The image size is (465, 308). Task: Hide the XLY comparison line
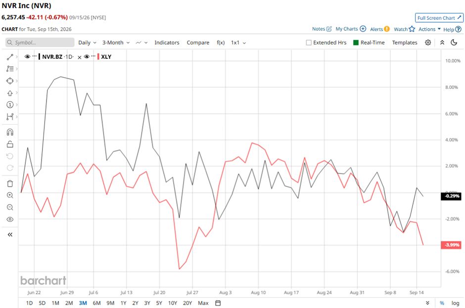pos(87,57)
